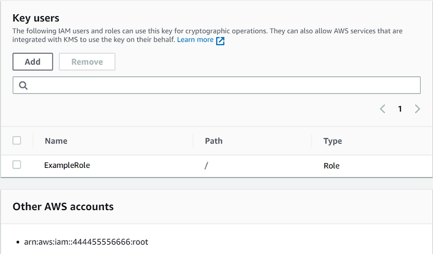The width and height of the screenshot is (433, 254).
Task: Check the box for the ExampleRole row
Action: (17, 165)
